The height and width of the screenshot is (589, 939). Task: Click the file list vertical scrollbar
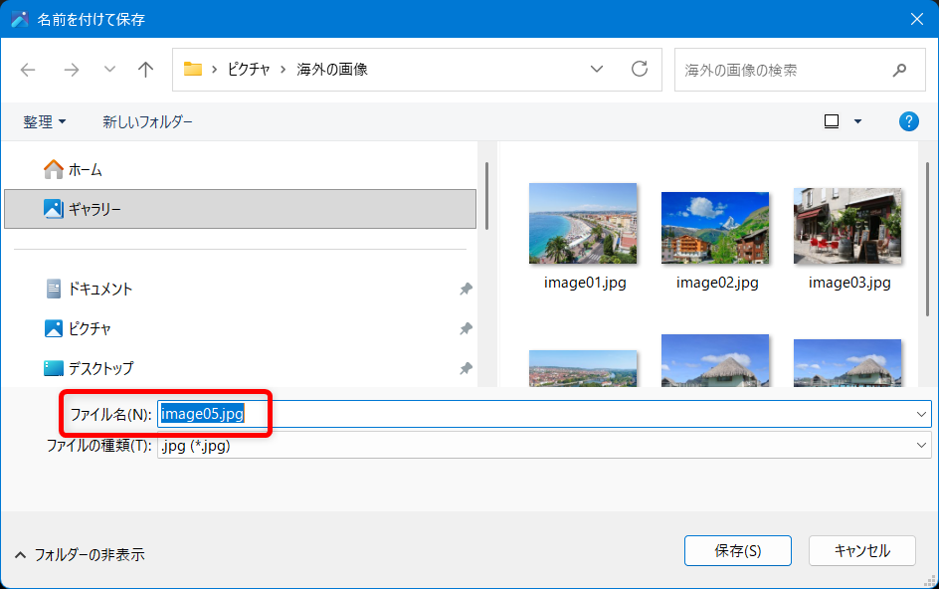click(927, 240)
